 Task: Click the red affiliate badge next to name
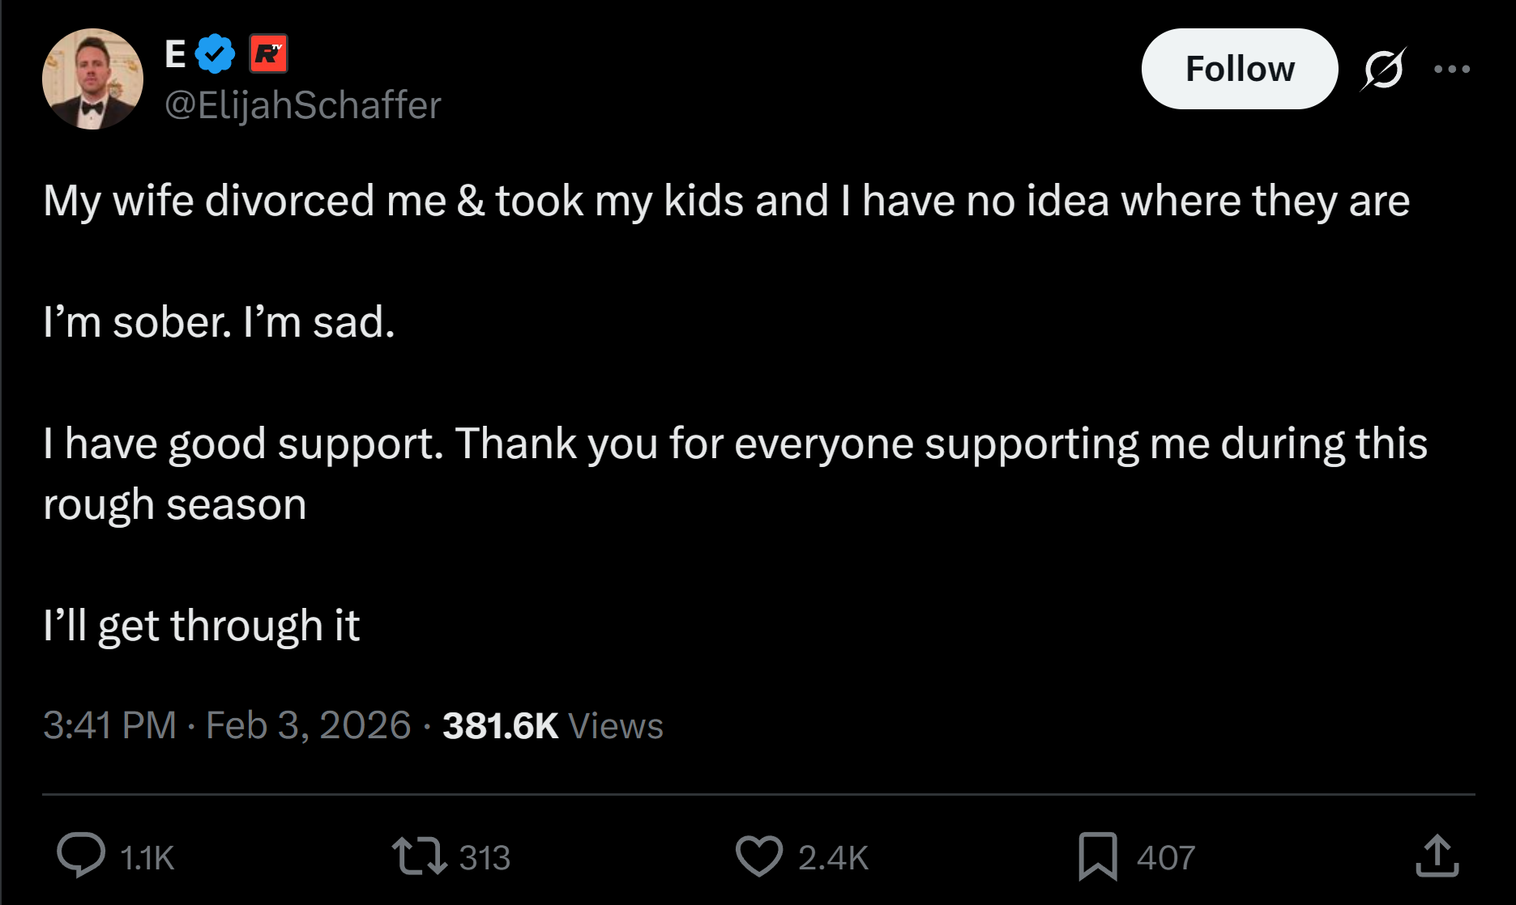tap(268, 54)
